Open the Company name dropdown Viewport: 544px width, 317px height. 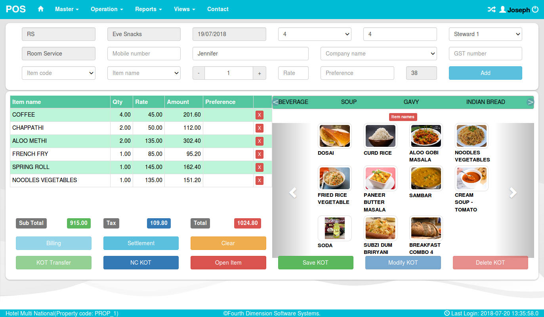[378, 54]
